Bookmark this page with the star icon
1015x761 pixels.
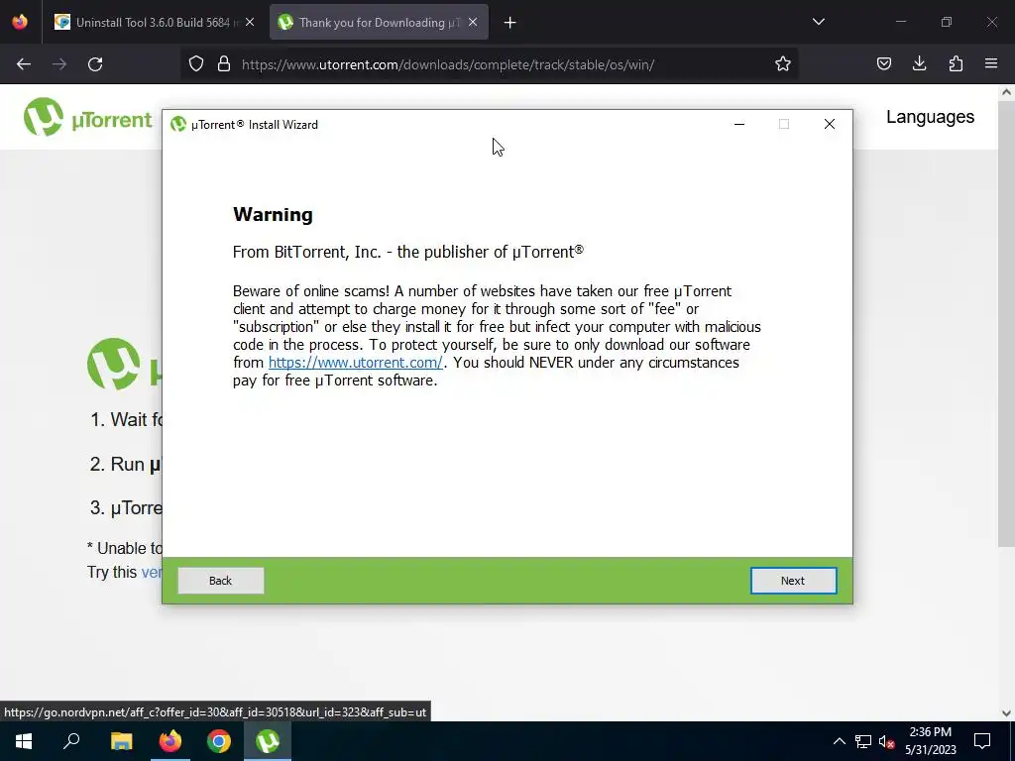coord(783,64)
